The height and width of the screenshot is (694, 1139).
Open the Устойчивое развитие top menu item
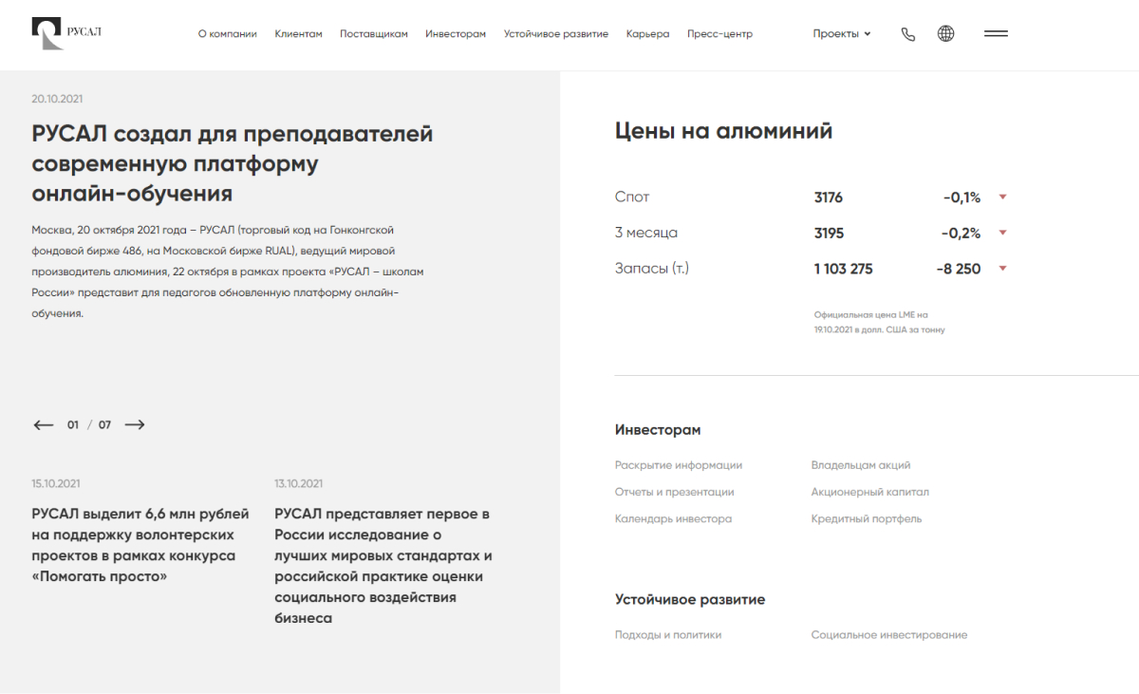click(556, 33)
